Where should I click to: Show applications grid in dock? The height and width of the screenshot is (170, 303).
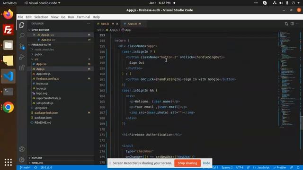click(x=8, y=162)
